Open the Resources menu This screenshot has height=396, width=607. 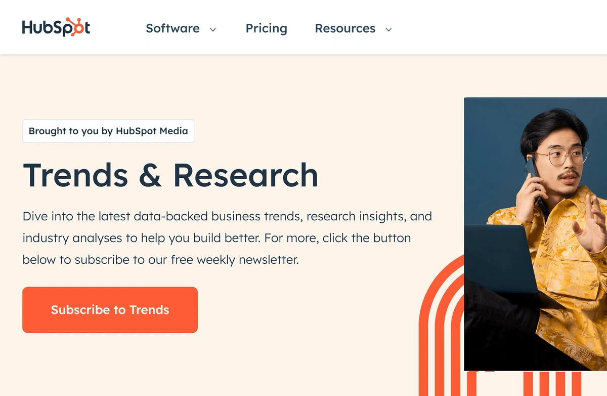pos(345,28)
